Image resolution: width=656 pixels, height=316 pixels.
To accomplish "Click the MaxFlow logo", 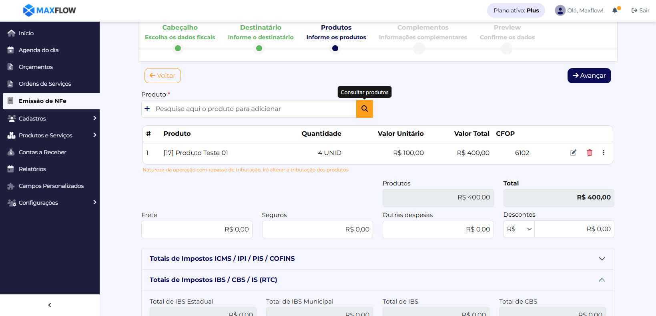I will click(49, 10).
